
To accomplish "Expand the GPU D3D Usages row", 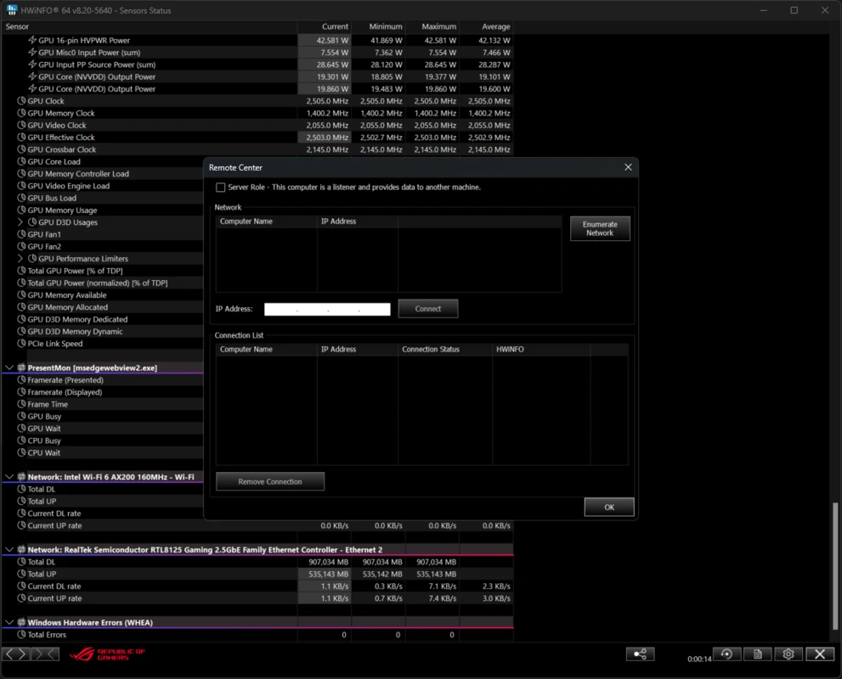I will tap(20, 222).
